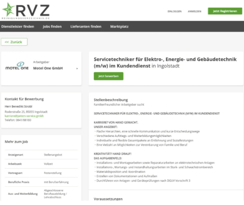Image resolution: width=244 pixels, height=205 pixels.
Task: Go back with Zurück button
Action: (x=14, y=42)
